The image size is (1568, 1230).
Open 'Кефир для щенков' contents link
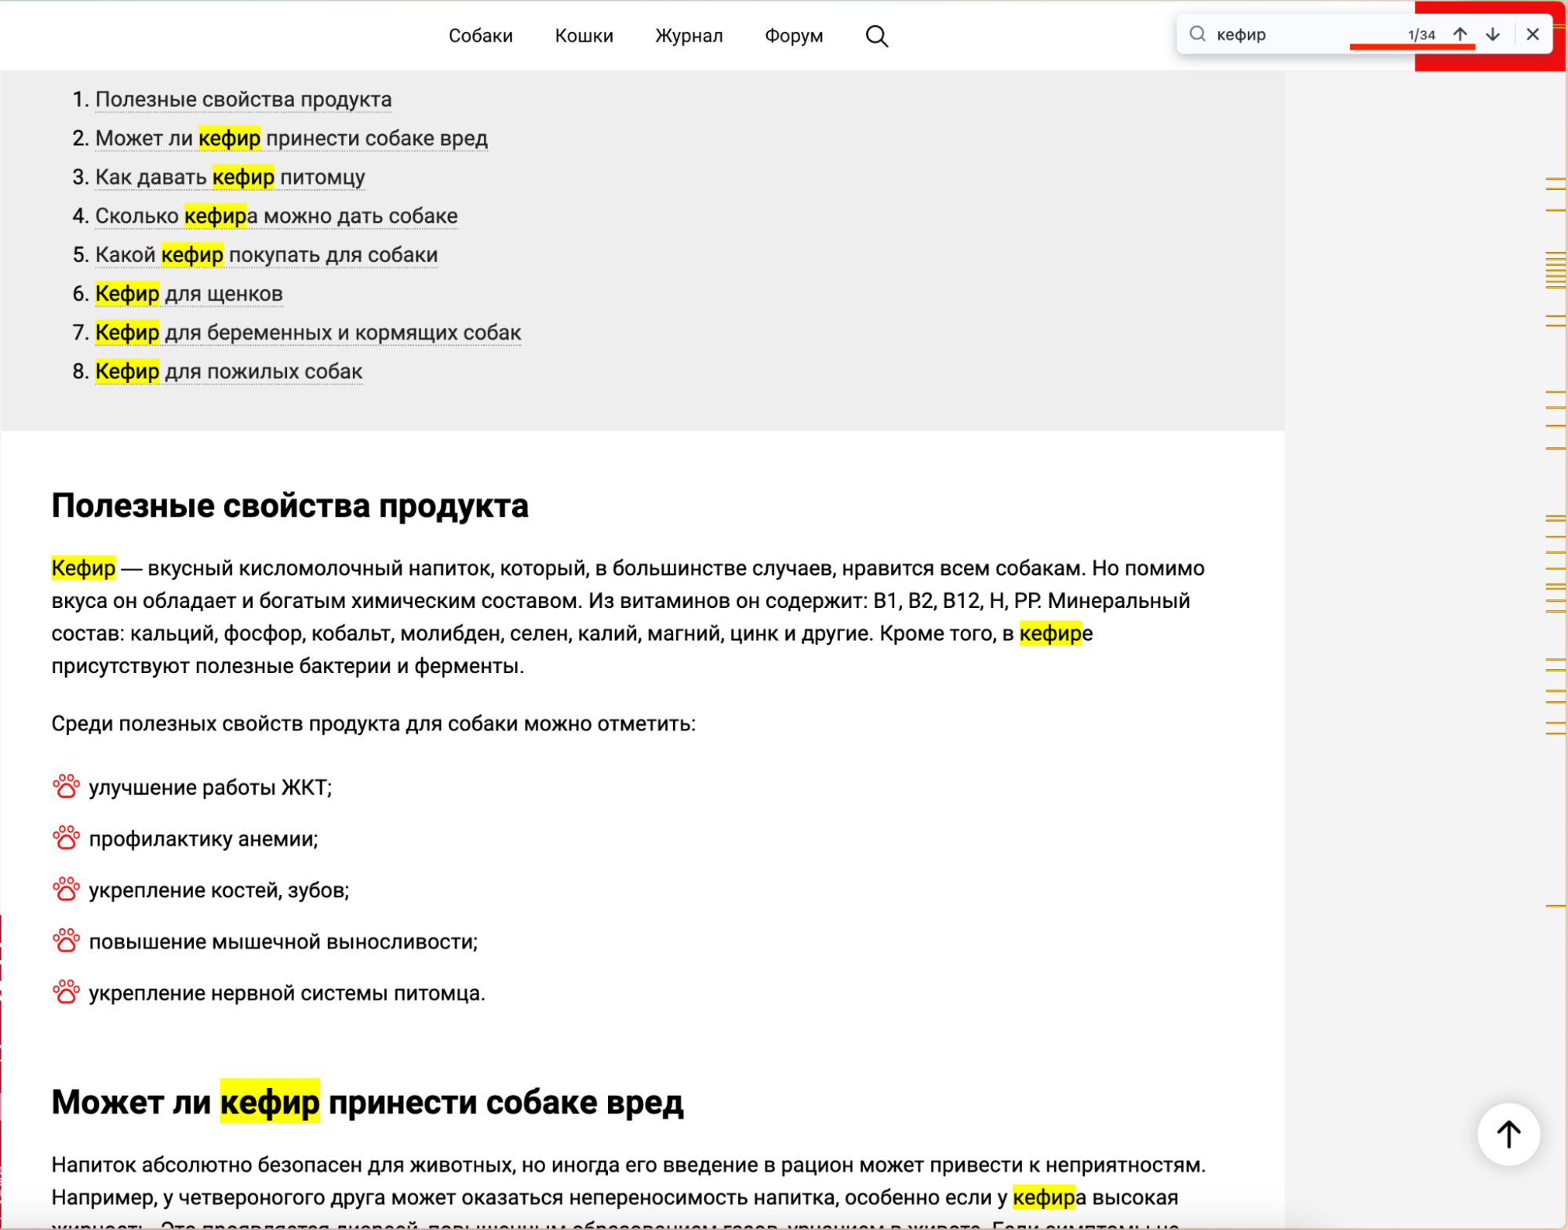tap(188, 293)
